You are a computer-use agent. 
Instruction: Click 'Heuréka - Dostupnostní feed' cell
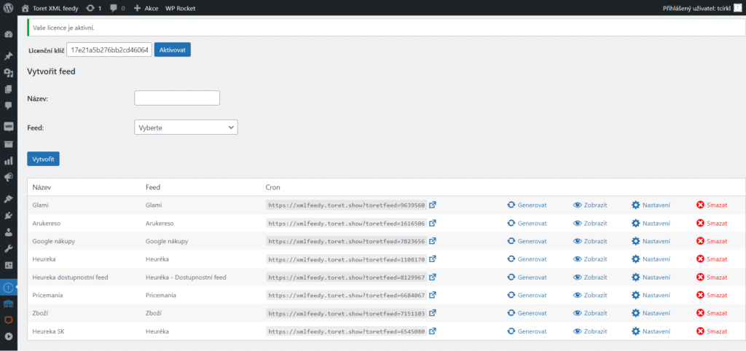pyautogui.click(x=186, y=277)
